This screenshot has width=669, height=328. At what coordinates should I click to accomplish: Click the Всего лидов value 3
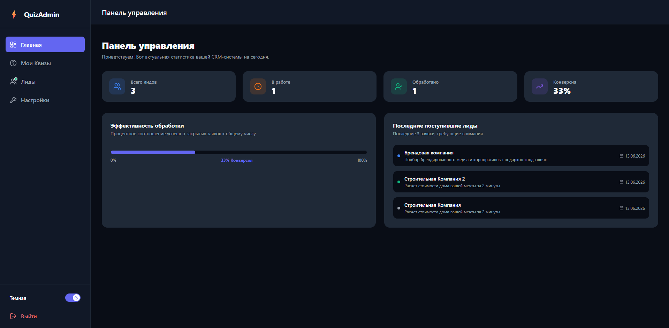pos(133,91)
